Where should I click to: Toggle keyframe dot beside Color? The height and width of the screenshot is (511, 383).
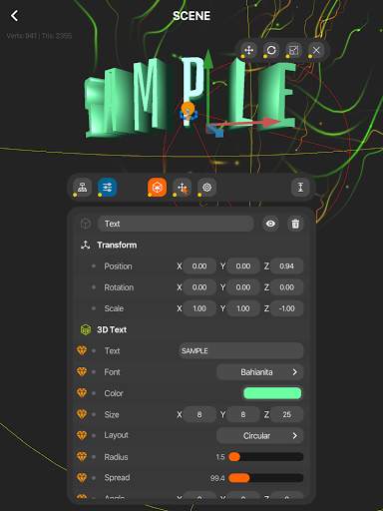tap(94, 393)
